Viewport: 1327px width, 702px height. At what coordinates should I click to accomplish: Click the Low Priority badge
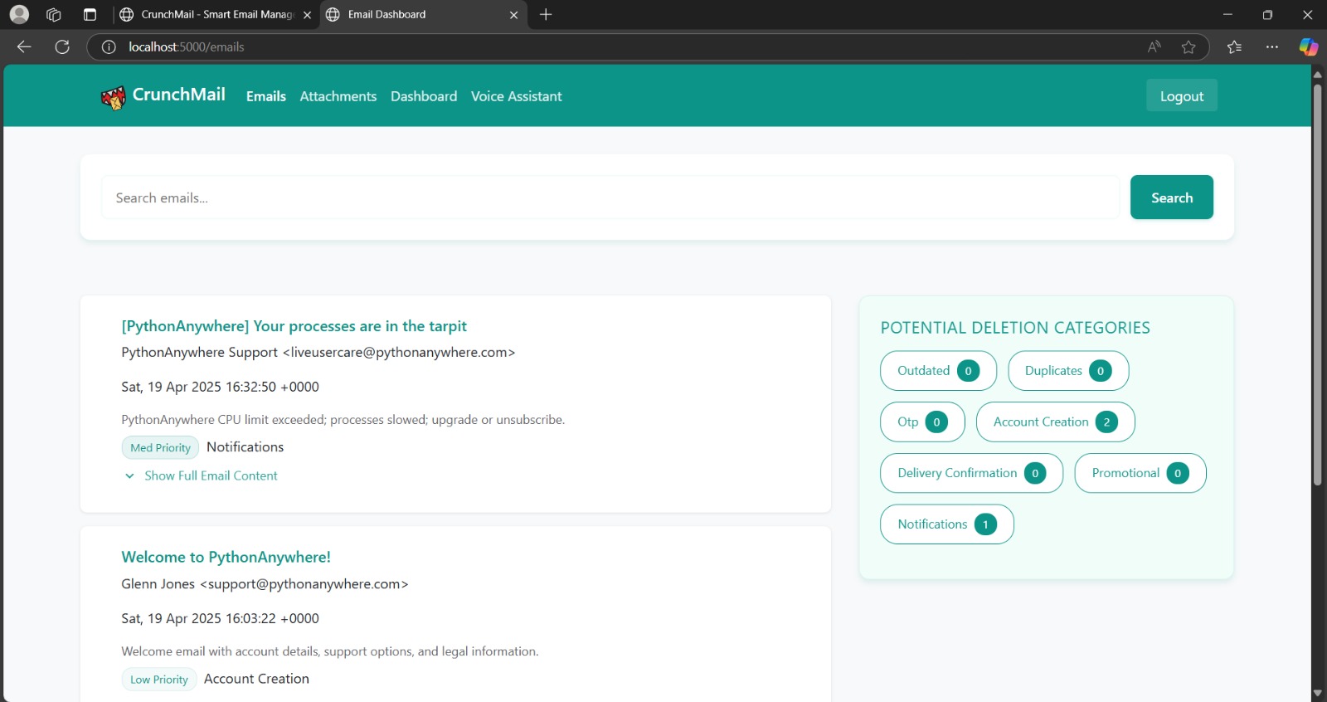pos(159,679)
